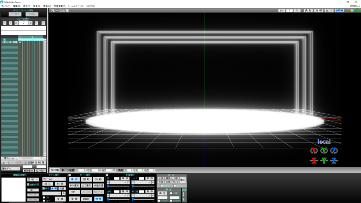The height and width of the screenshot is (203, 361).
Task: Open the eye (目) morph dropdown
Action: click(x=118, y=182)
